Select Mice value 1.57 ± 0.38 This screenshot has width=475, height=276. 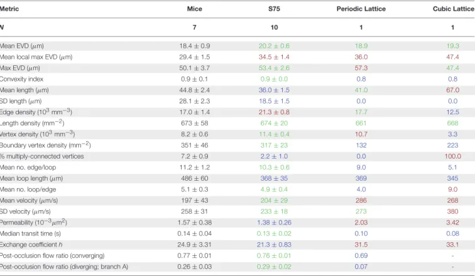click(195, 223)
